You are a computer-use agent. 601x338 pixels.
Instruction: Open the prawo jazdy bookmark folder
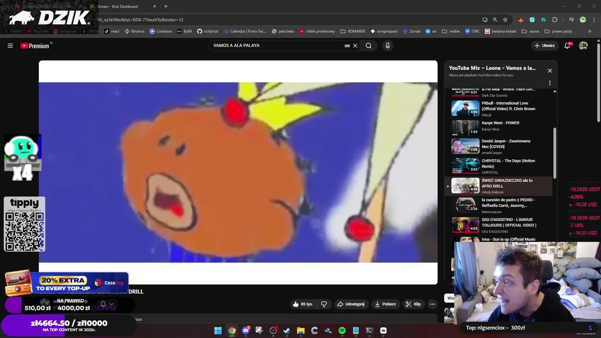[x=558, y=31]
